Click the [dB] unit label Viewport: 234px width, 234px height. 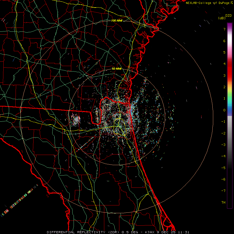(x=222, y=18)
